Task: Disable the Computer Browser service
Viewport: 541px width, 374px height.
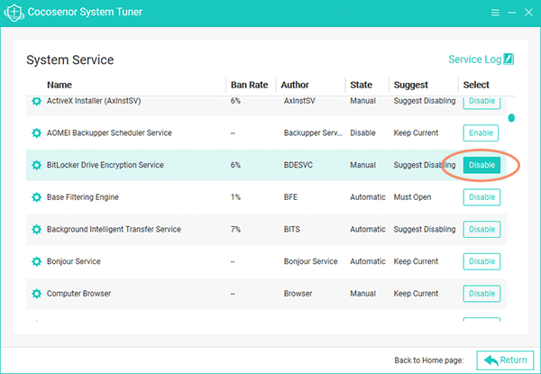Action: [481, 293]
